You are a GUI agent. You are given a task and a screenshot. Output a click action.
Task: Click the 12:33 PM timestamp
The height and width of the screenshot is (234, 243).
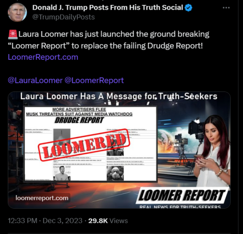(22, 221)
